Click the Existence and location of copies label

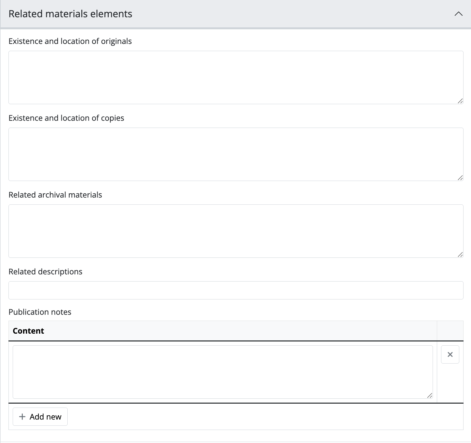[66, 118]
